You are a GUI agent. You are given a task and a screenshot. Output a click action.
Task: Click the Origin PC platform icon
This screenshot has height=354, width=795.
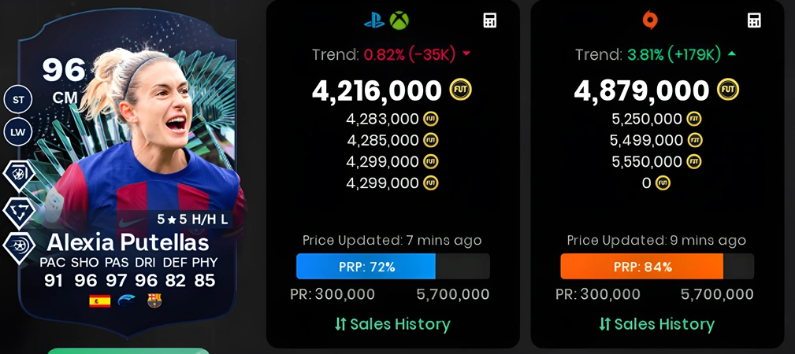pyautogui.click(x=649, y=20)
